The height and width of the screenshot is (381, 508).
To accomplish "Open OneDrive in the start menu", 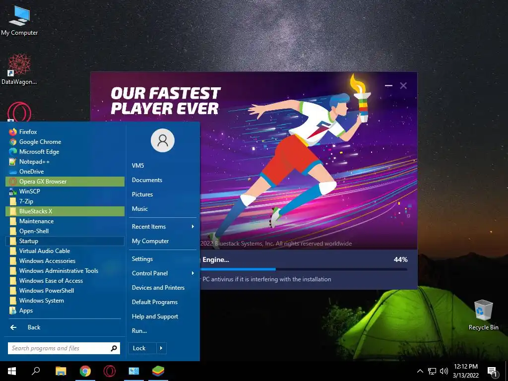I will (65, 172).
